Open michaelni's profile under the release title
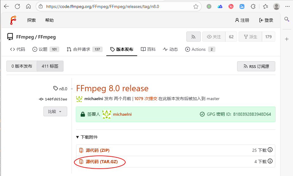Viewport: 293px width, 176px height. (x=93, y=99)
